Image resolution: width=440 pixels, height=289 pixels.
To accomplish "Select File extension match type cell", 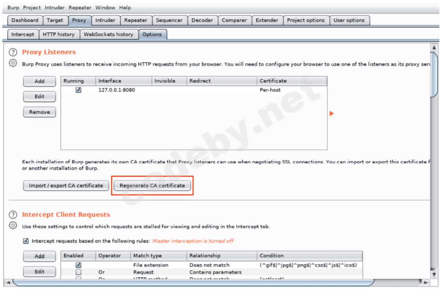I will [x=151, y=265].
